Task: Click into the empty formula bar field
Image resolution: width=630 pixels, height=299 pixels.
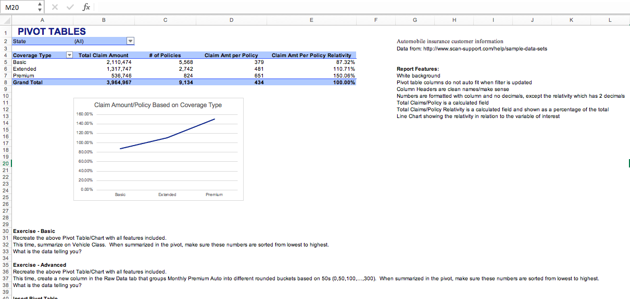Action: pos(361,7)
